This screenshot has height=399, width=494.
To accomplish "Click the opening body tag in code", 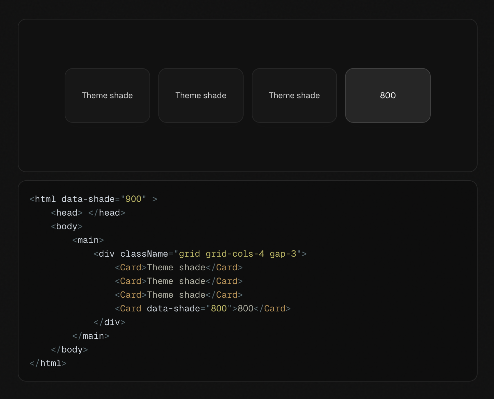I will [67, 227].
